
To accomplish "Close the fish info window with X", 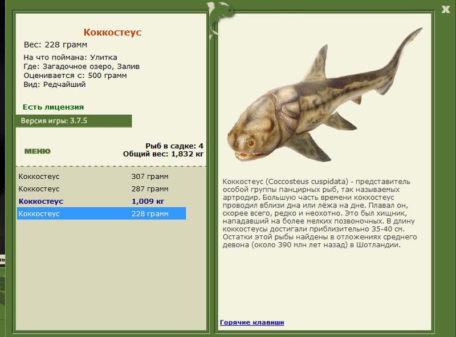I will [445, 9].
